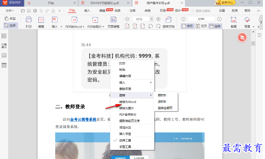
Task: Open 官网 official website link
Action: [x=247, y=10]
